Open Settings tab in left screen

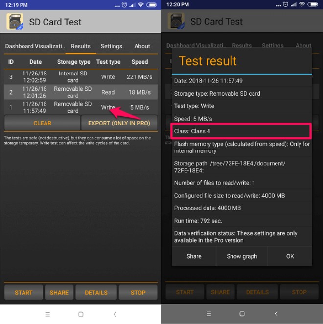tap(112, 46)
